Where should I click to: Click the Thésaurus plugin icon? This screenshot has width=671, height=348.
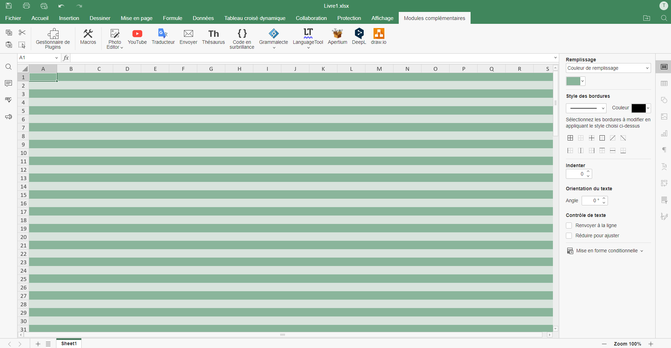(x=213, y=37)
